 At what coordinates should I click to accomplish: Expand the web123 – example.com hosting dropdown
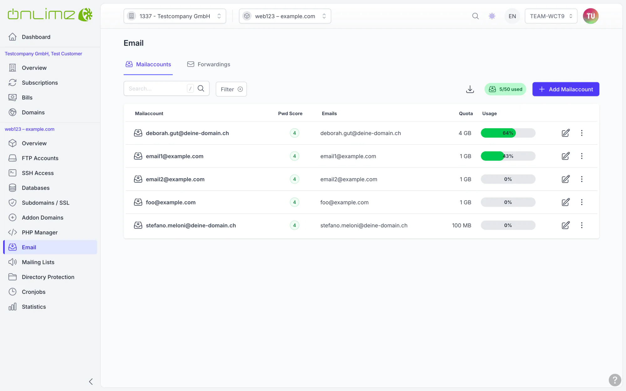point(285,16)
